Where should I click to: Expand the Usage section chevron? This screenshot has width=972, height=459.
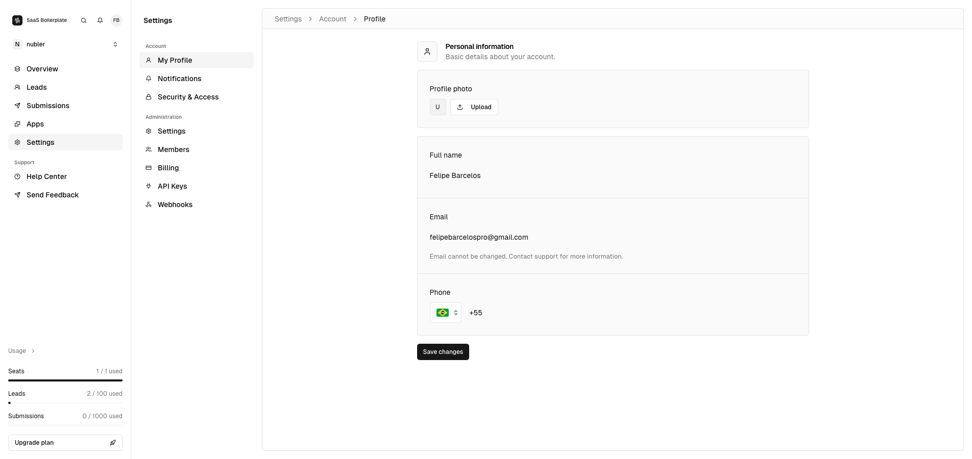click(x=33, y=351)
